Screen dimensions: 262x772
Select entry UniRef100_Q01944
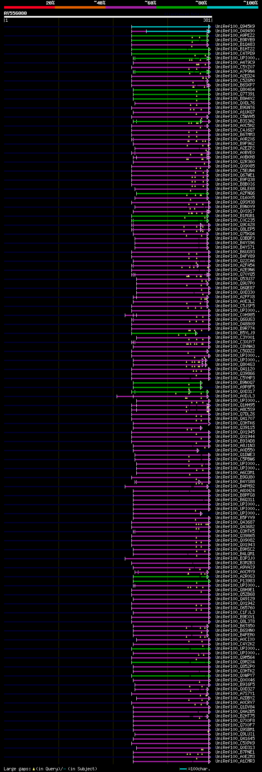[x=235, y=436]
